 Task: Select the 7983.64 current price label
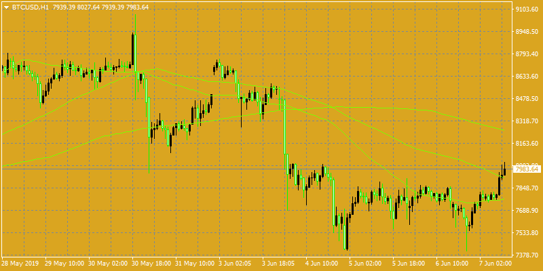(x=527, y=169)
